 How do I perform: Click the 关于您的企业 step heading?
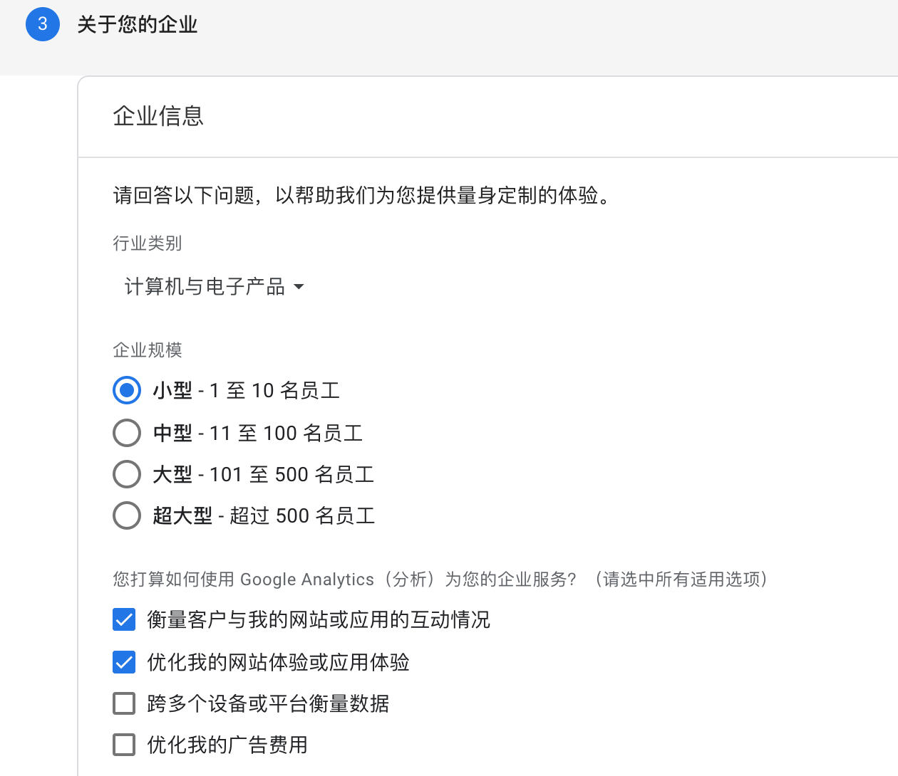(x=137, y=25)
